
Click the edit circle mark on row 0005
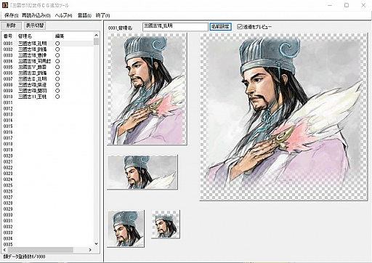(x=57, y=67)
